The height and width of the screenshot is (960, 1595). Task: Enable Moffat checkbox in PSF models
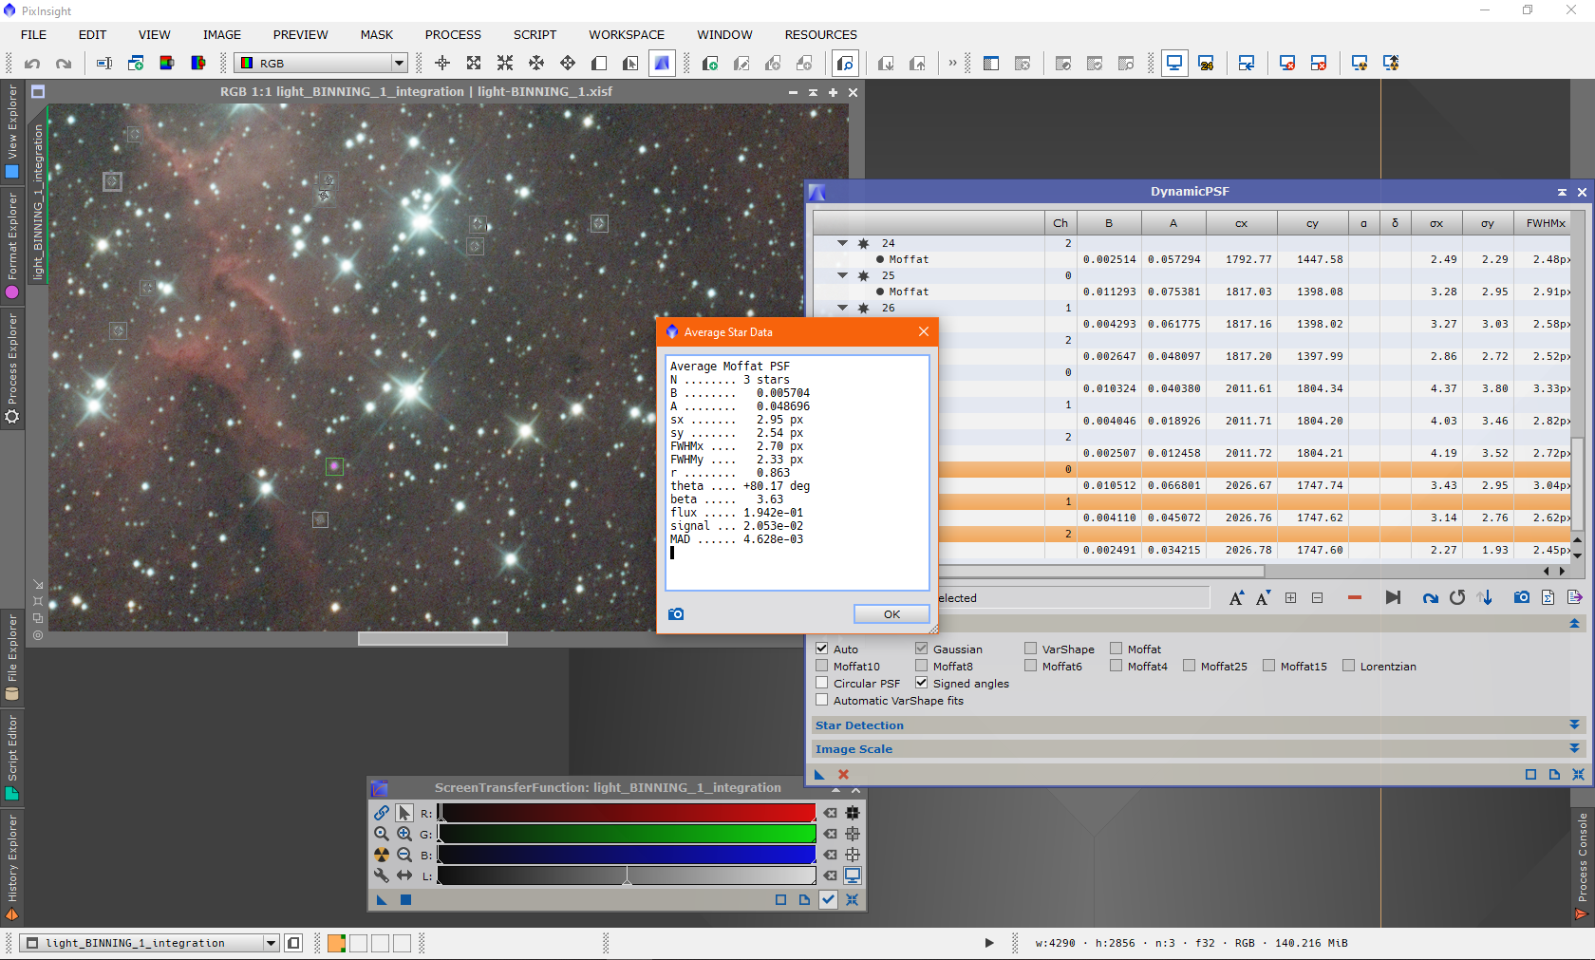[x=1116, y=649]
